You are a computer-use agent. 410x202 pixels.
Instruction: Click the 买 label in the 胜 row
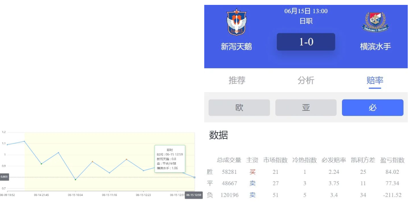click(252, 172)
